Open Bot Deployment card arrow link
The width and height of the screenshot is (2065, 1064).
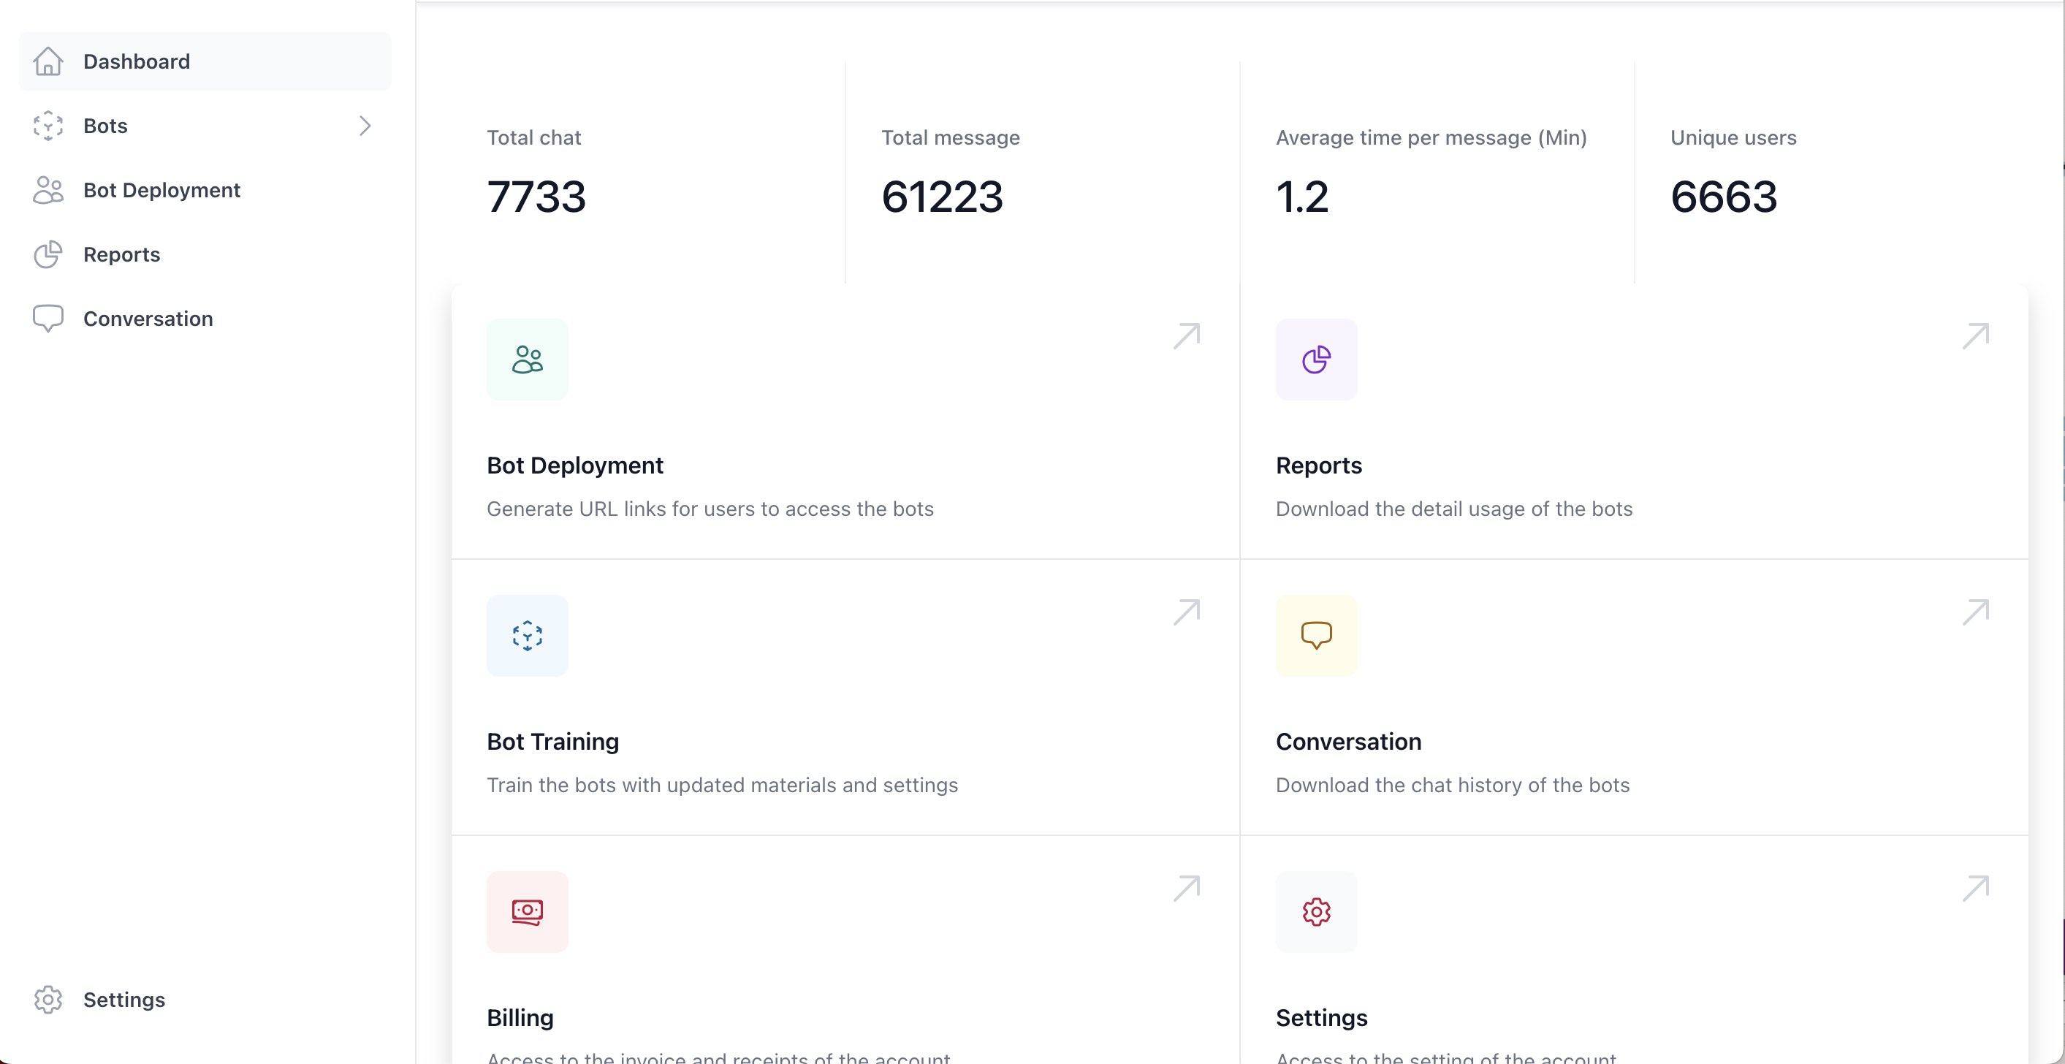[x=1187, y=336]
